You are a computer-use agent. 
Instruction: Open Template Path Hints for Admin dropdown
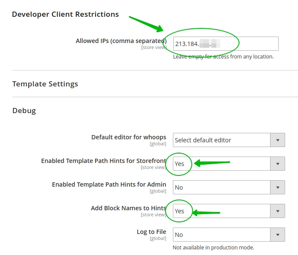pos(221,187)
